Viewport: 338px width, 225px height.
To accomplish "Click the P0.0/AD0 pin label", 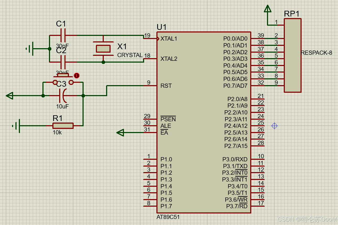I will (235, 39).
